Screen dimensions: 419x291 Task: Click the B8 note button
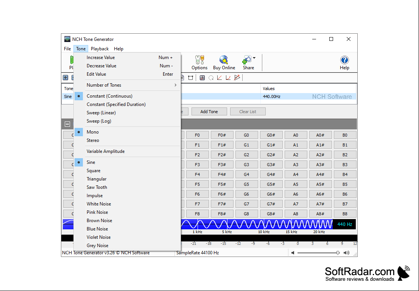(345, 214)
